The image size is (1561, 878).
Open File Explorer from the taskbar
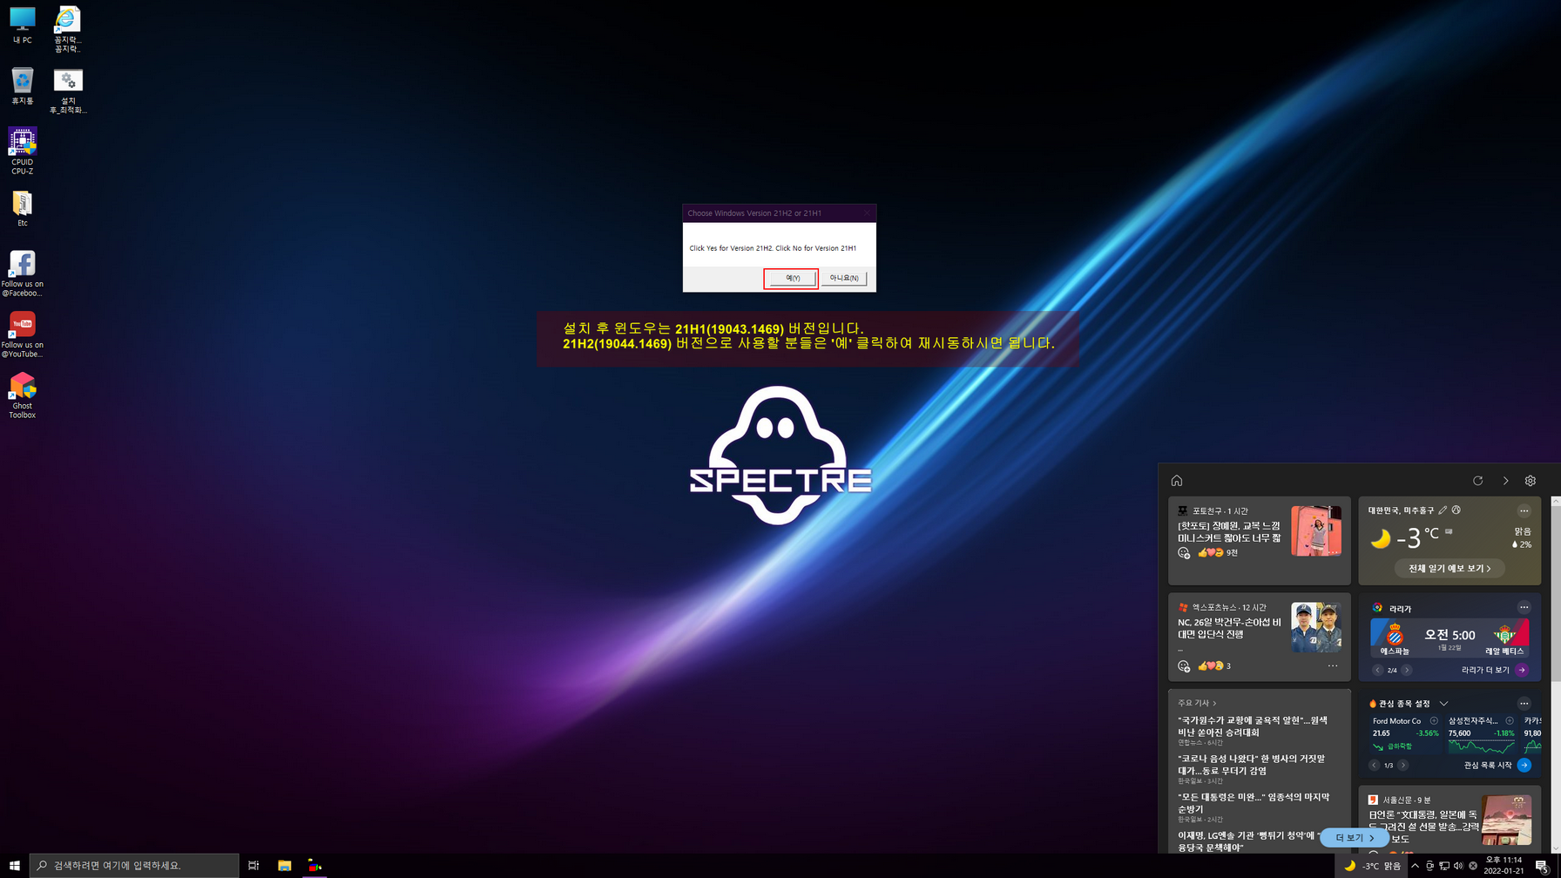[284, 865]
